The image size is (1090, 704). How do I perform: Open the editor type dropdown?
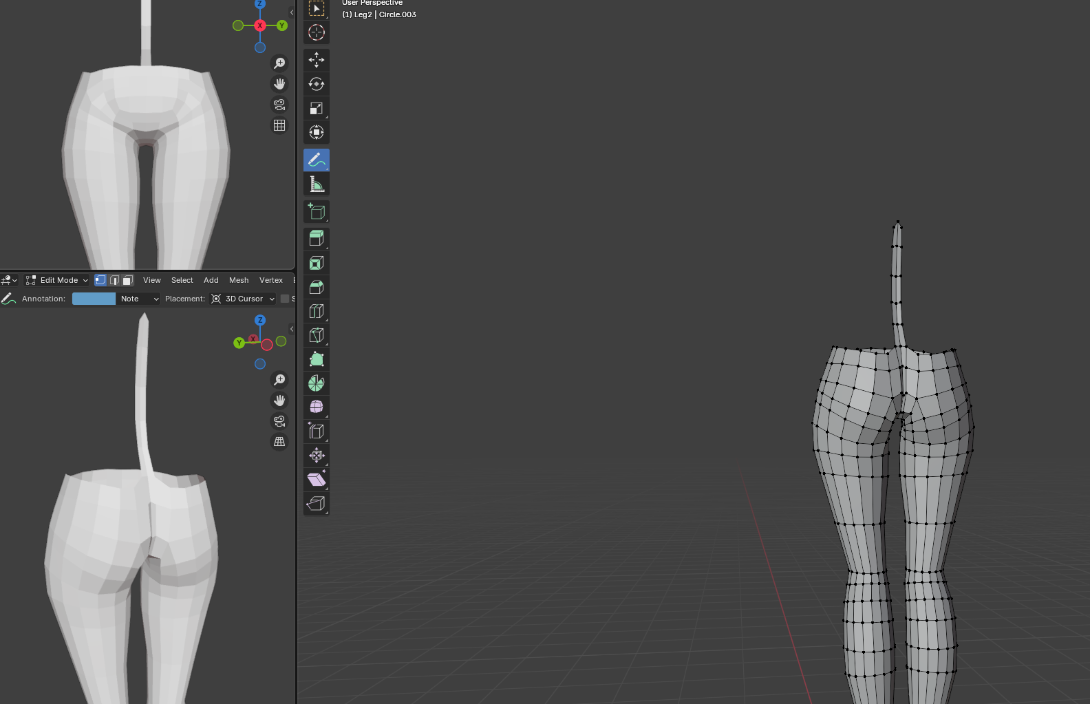click(10, 280)
